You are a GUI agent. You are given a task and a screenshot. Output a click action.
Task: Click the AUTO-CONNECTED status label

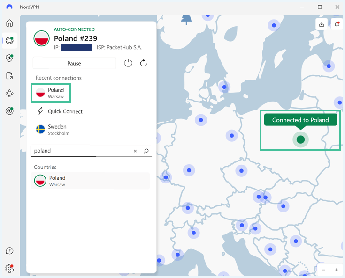[x=74, y=29]
